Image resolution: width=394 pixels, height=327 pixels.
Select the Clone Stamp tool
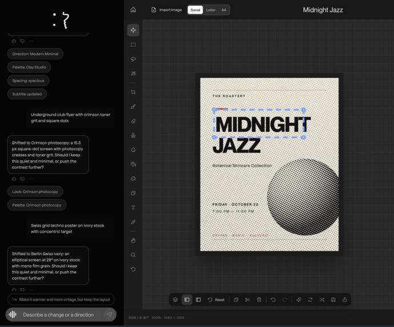133,135
